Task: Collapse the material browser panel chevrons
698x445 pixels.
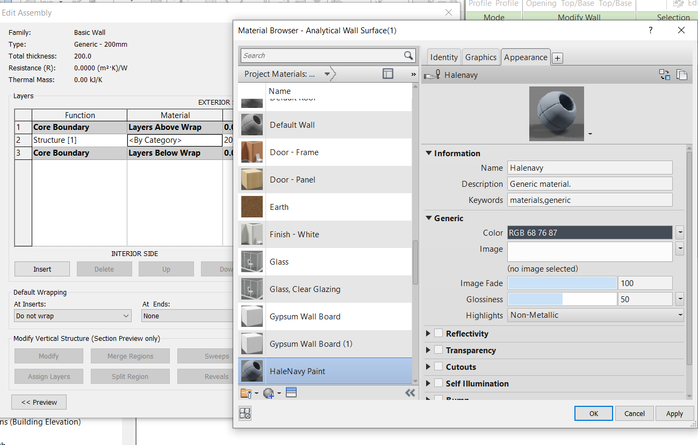Action: [410, 393]
